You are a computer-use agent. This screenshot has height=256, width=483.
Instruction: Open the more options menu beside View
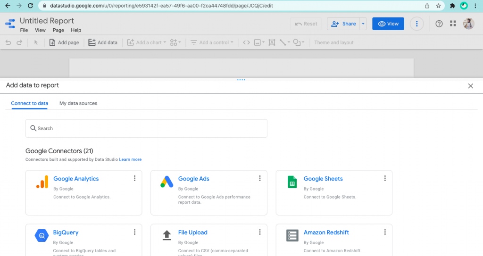tap(417, 24)
